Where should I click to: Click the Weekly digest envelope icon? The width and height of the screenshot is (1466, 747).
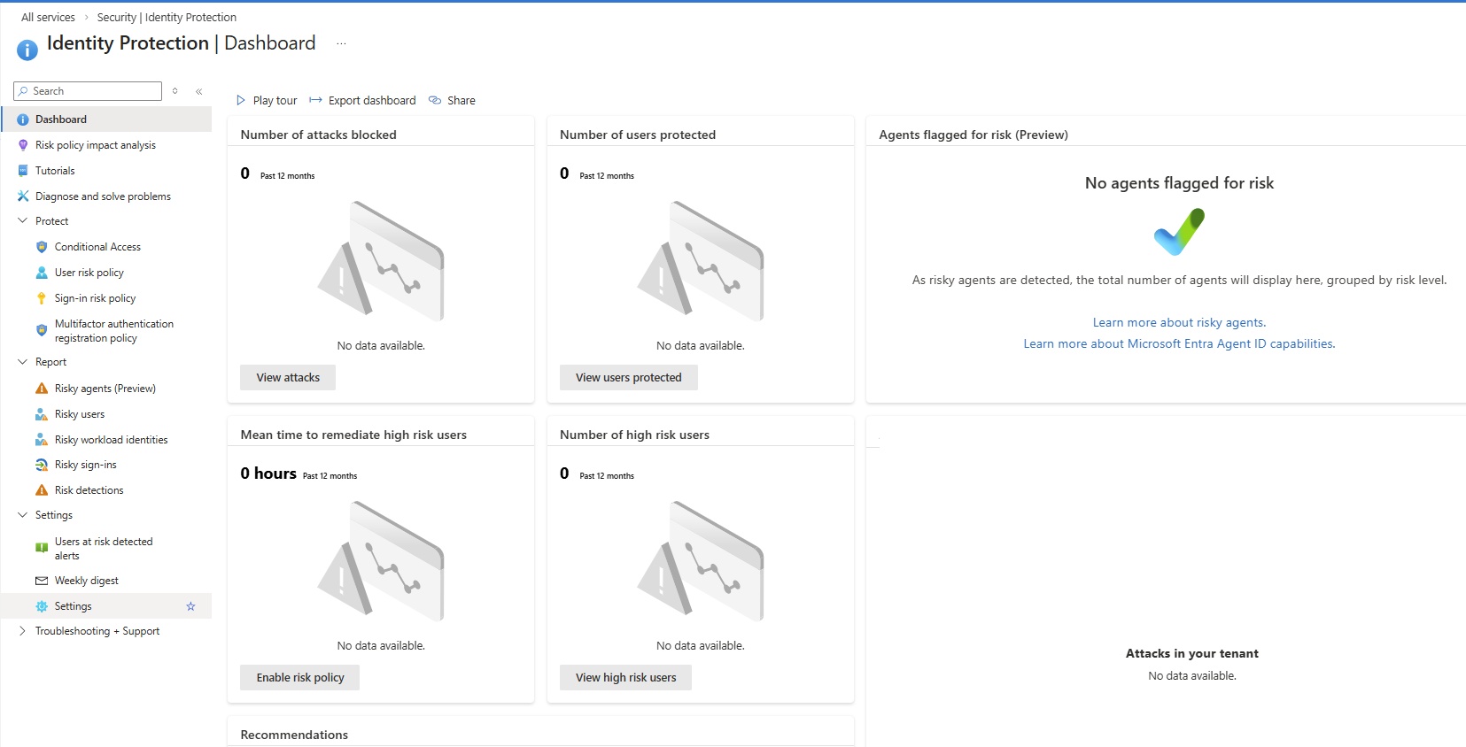(x=42, y=581)
